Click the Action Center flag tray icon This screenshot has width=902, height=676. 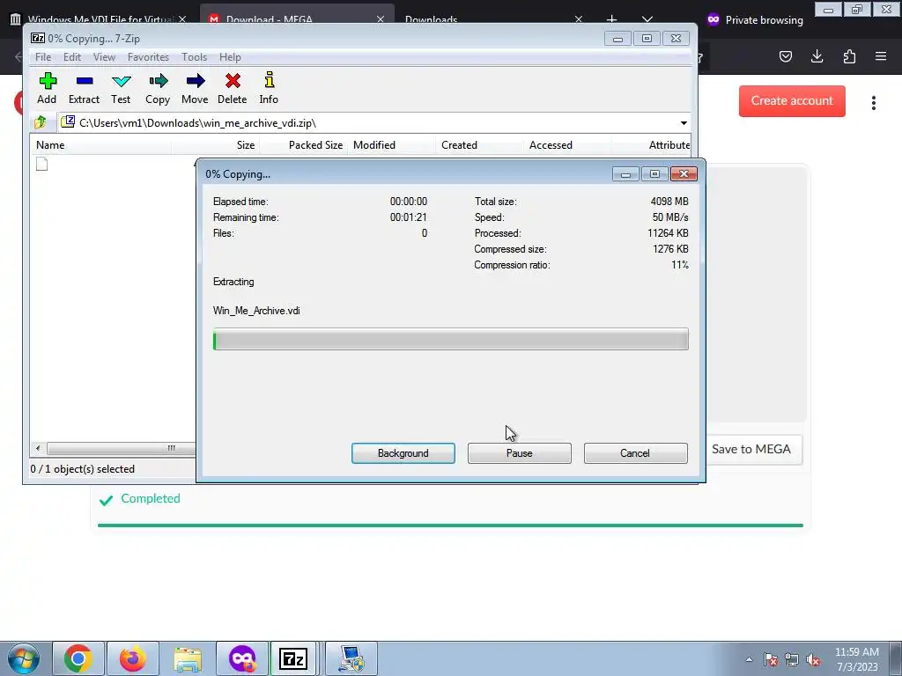click(771, 659)
